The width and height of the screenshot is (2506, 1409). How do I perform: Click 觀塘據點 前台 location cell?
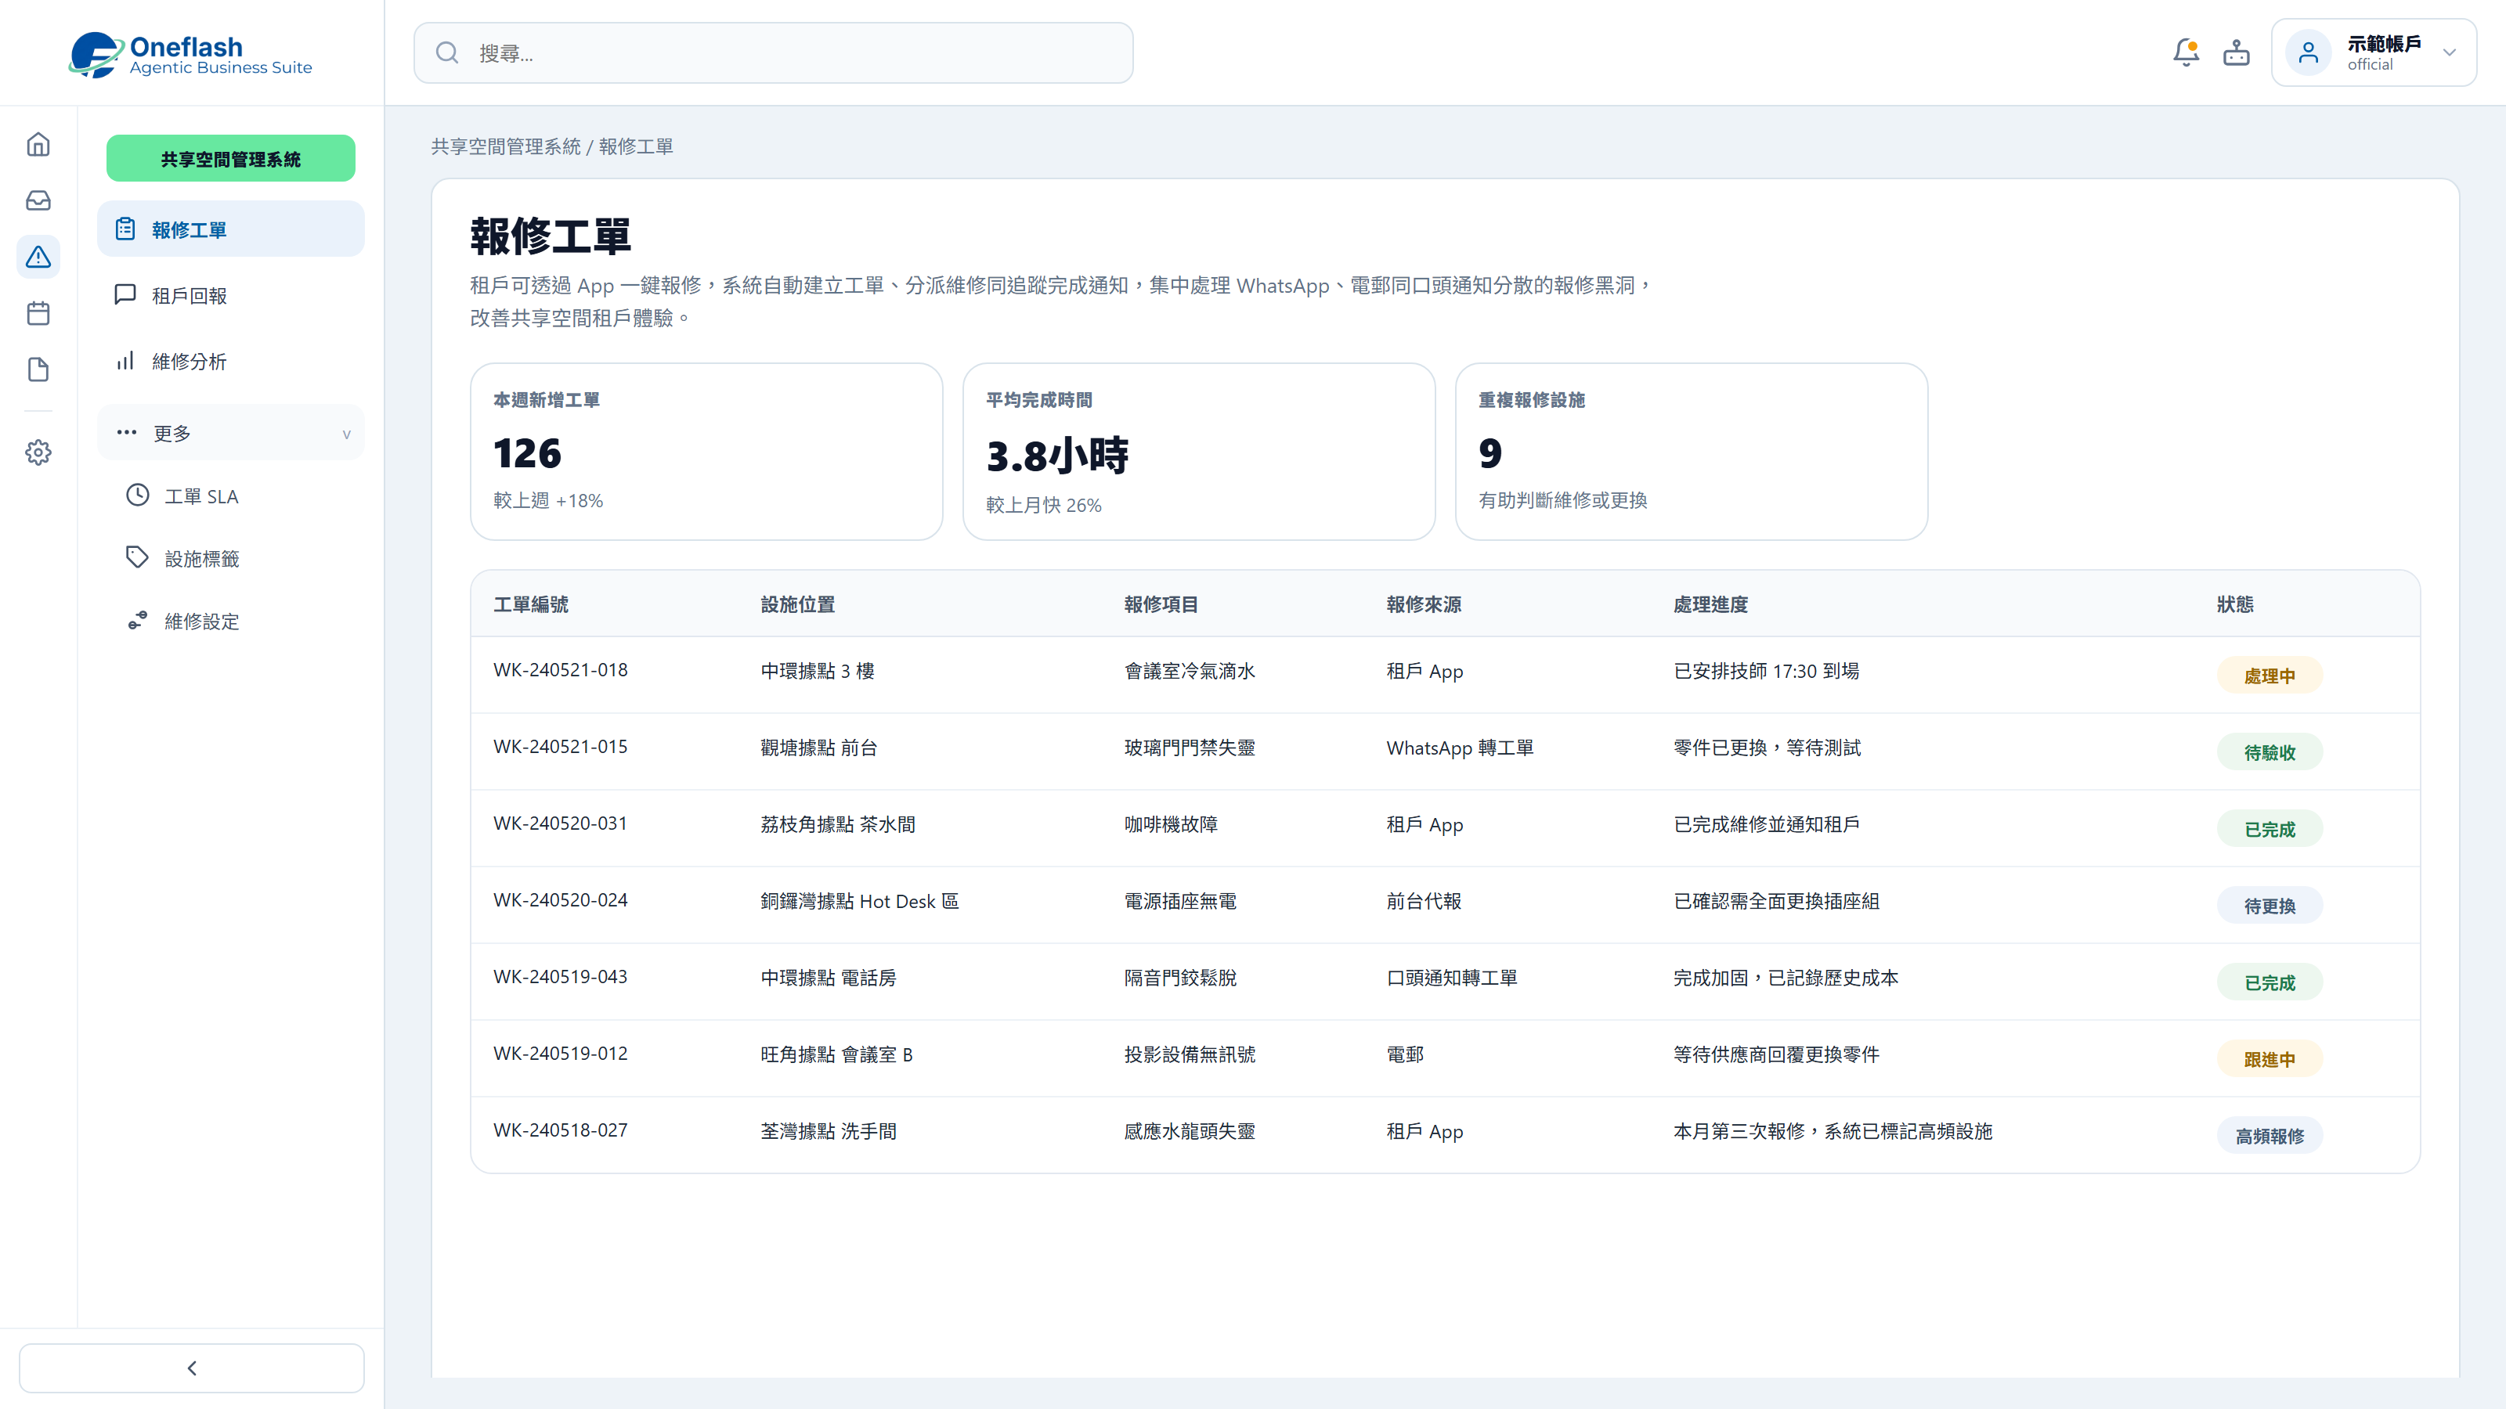coord(819,748)
